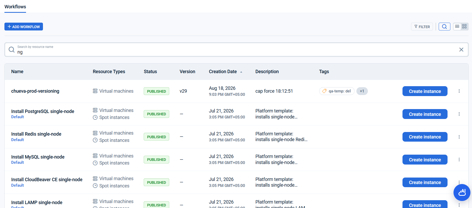The image size is (472, 208).
Task: Click the Description column header
Action: [267, 72]
